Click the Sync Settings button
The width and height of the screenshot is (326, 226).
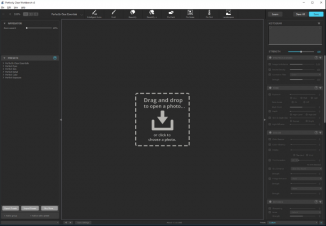pyautogui.click(x=83, y=222)
